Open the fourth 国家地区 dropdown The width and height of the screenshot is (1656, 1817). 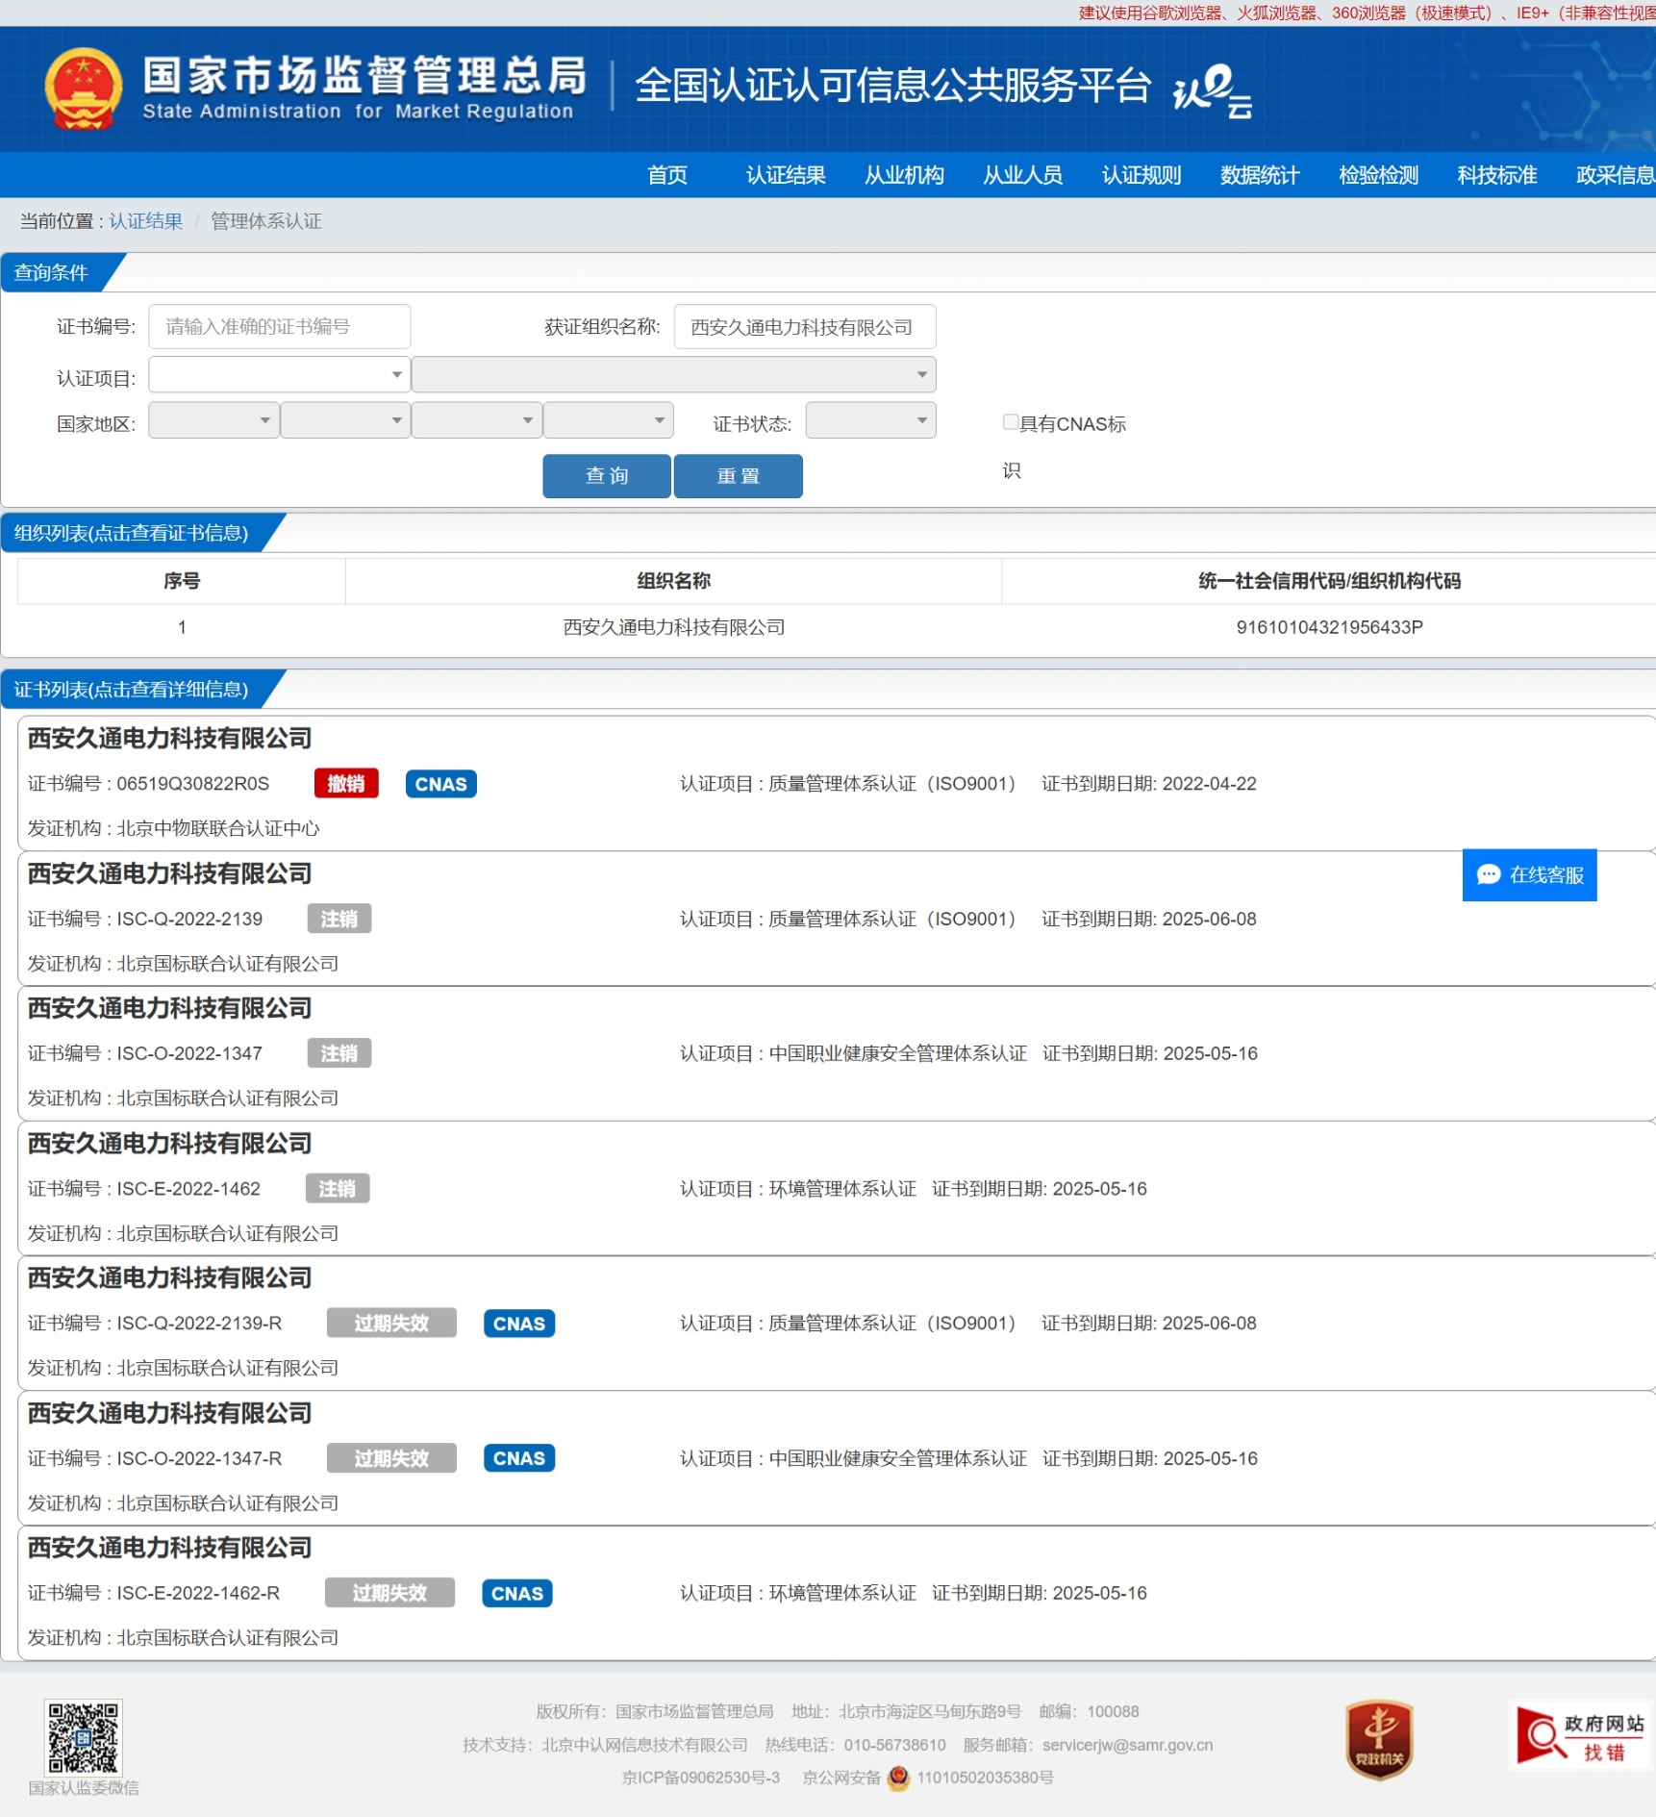pyautogui.click(x=609, y=420)
